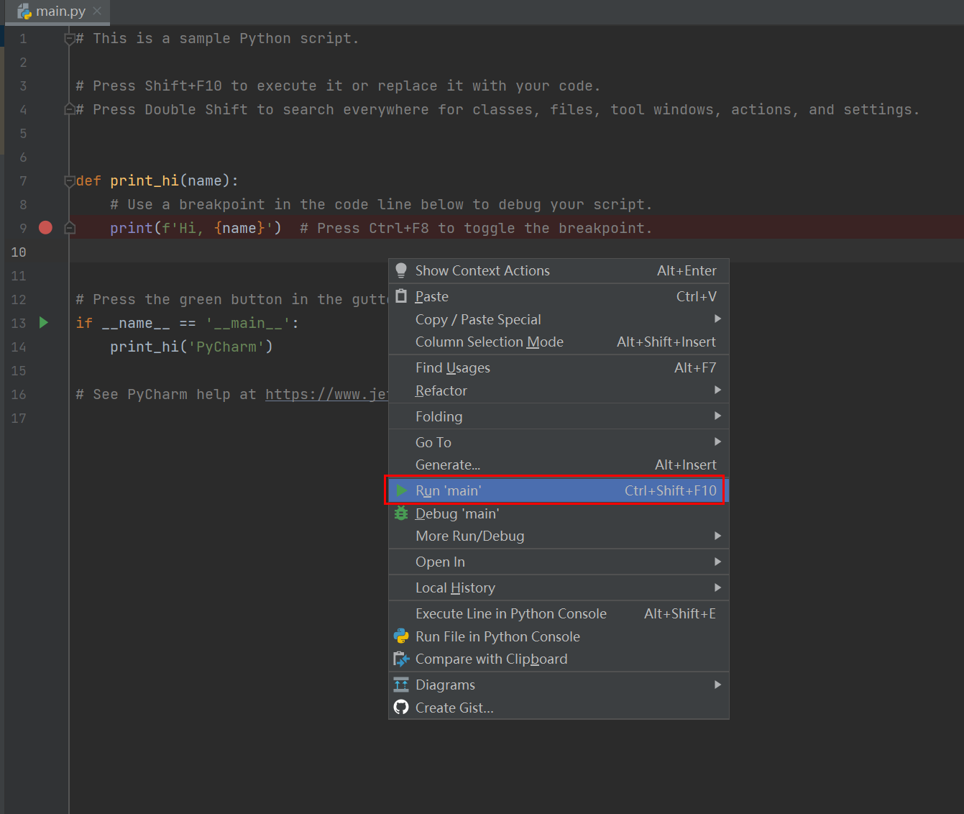Toggle the red breakpoint on line 9
Screen dimensions: 964x814
coord(45,228)
